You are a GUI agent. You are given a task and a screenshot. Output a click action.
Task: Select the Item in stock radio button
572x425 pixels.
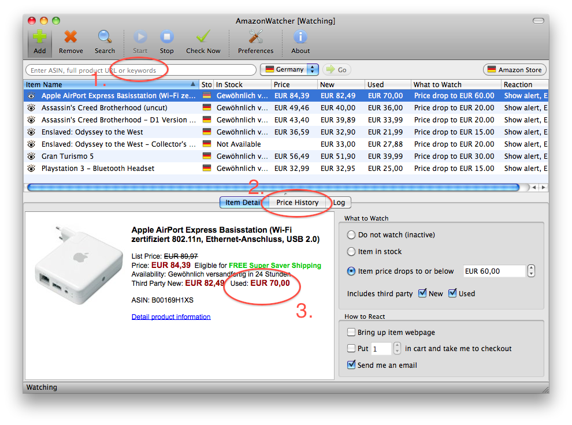point(351,252)
